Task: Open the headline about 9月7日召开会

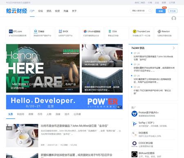Action: pyautogui.click(x=76, y=155)
